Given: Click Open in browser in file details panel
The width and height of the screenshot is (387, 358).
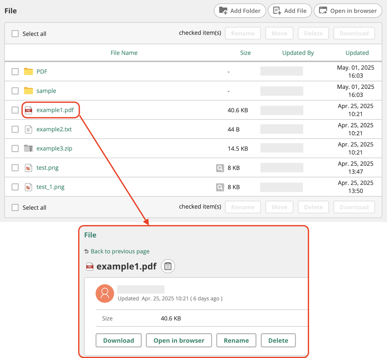Looking at the screenshot, I should [x=179, y=340].
